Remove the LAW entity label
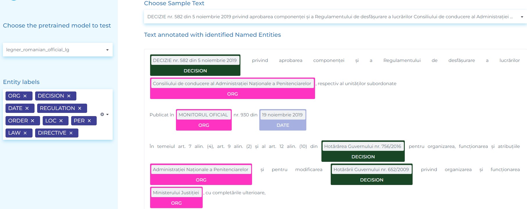Viewport: 527px width, 209px height. (25, 133)
